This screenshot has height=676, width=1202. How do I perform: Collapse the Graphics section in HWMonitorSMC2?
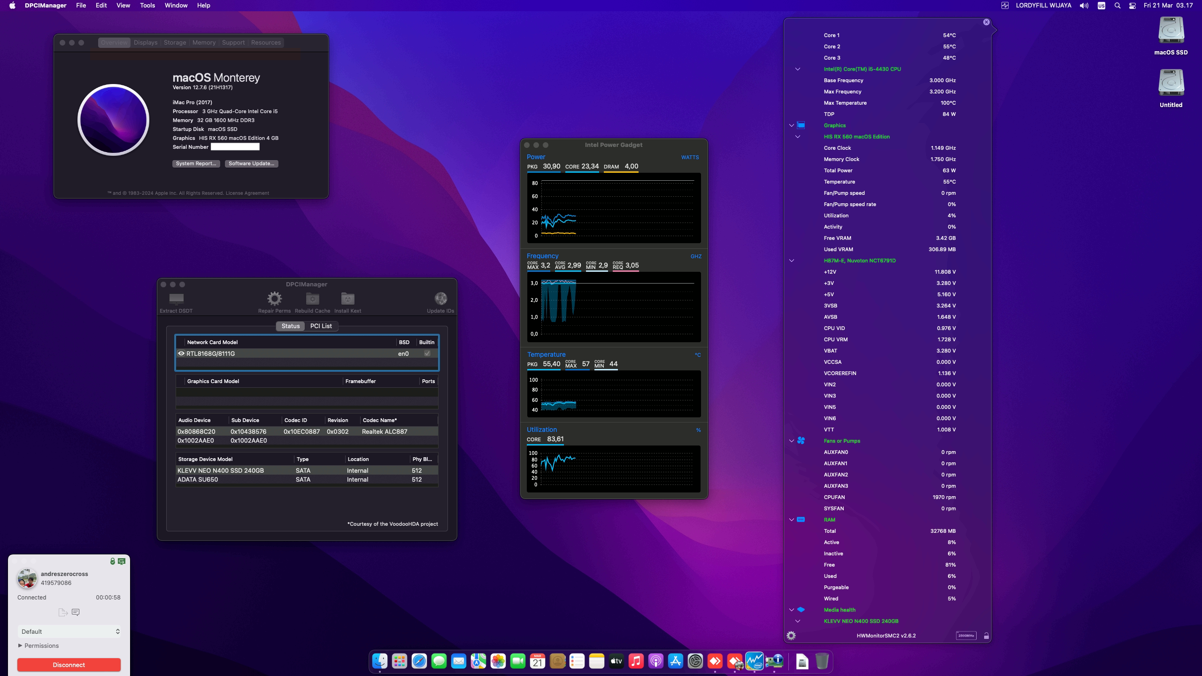(x=791, y=125)
